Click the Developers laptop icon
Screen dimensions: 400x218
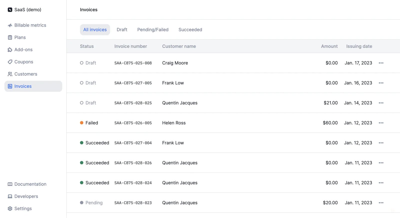(x=10, y=196)
